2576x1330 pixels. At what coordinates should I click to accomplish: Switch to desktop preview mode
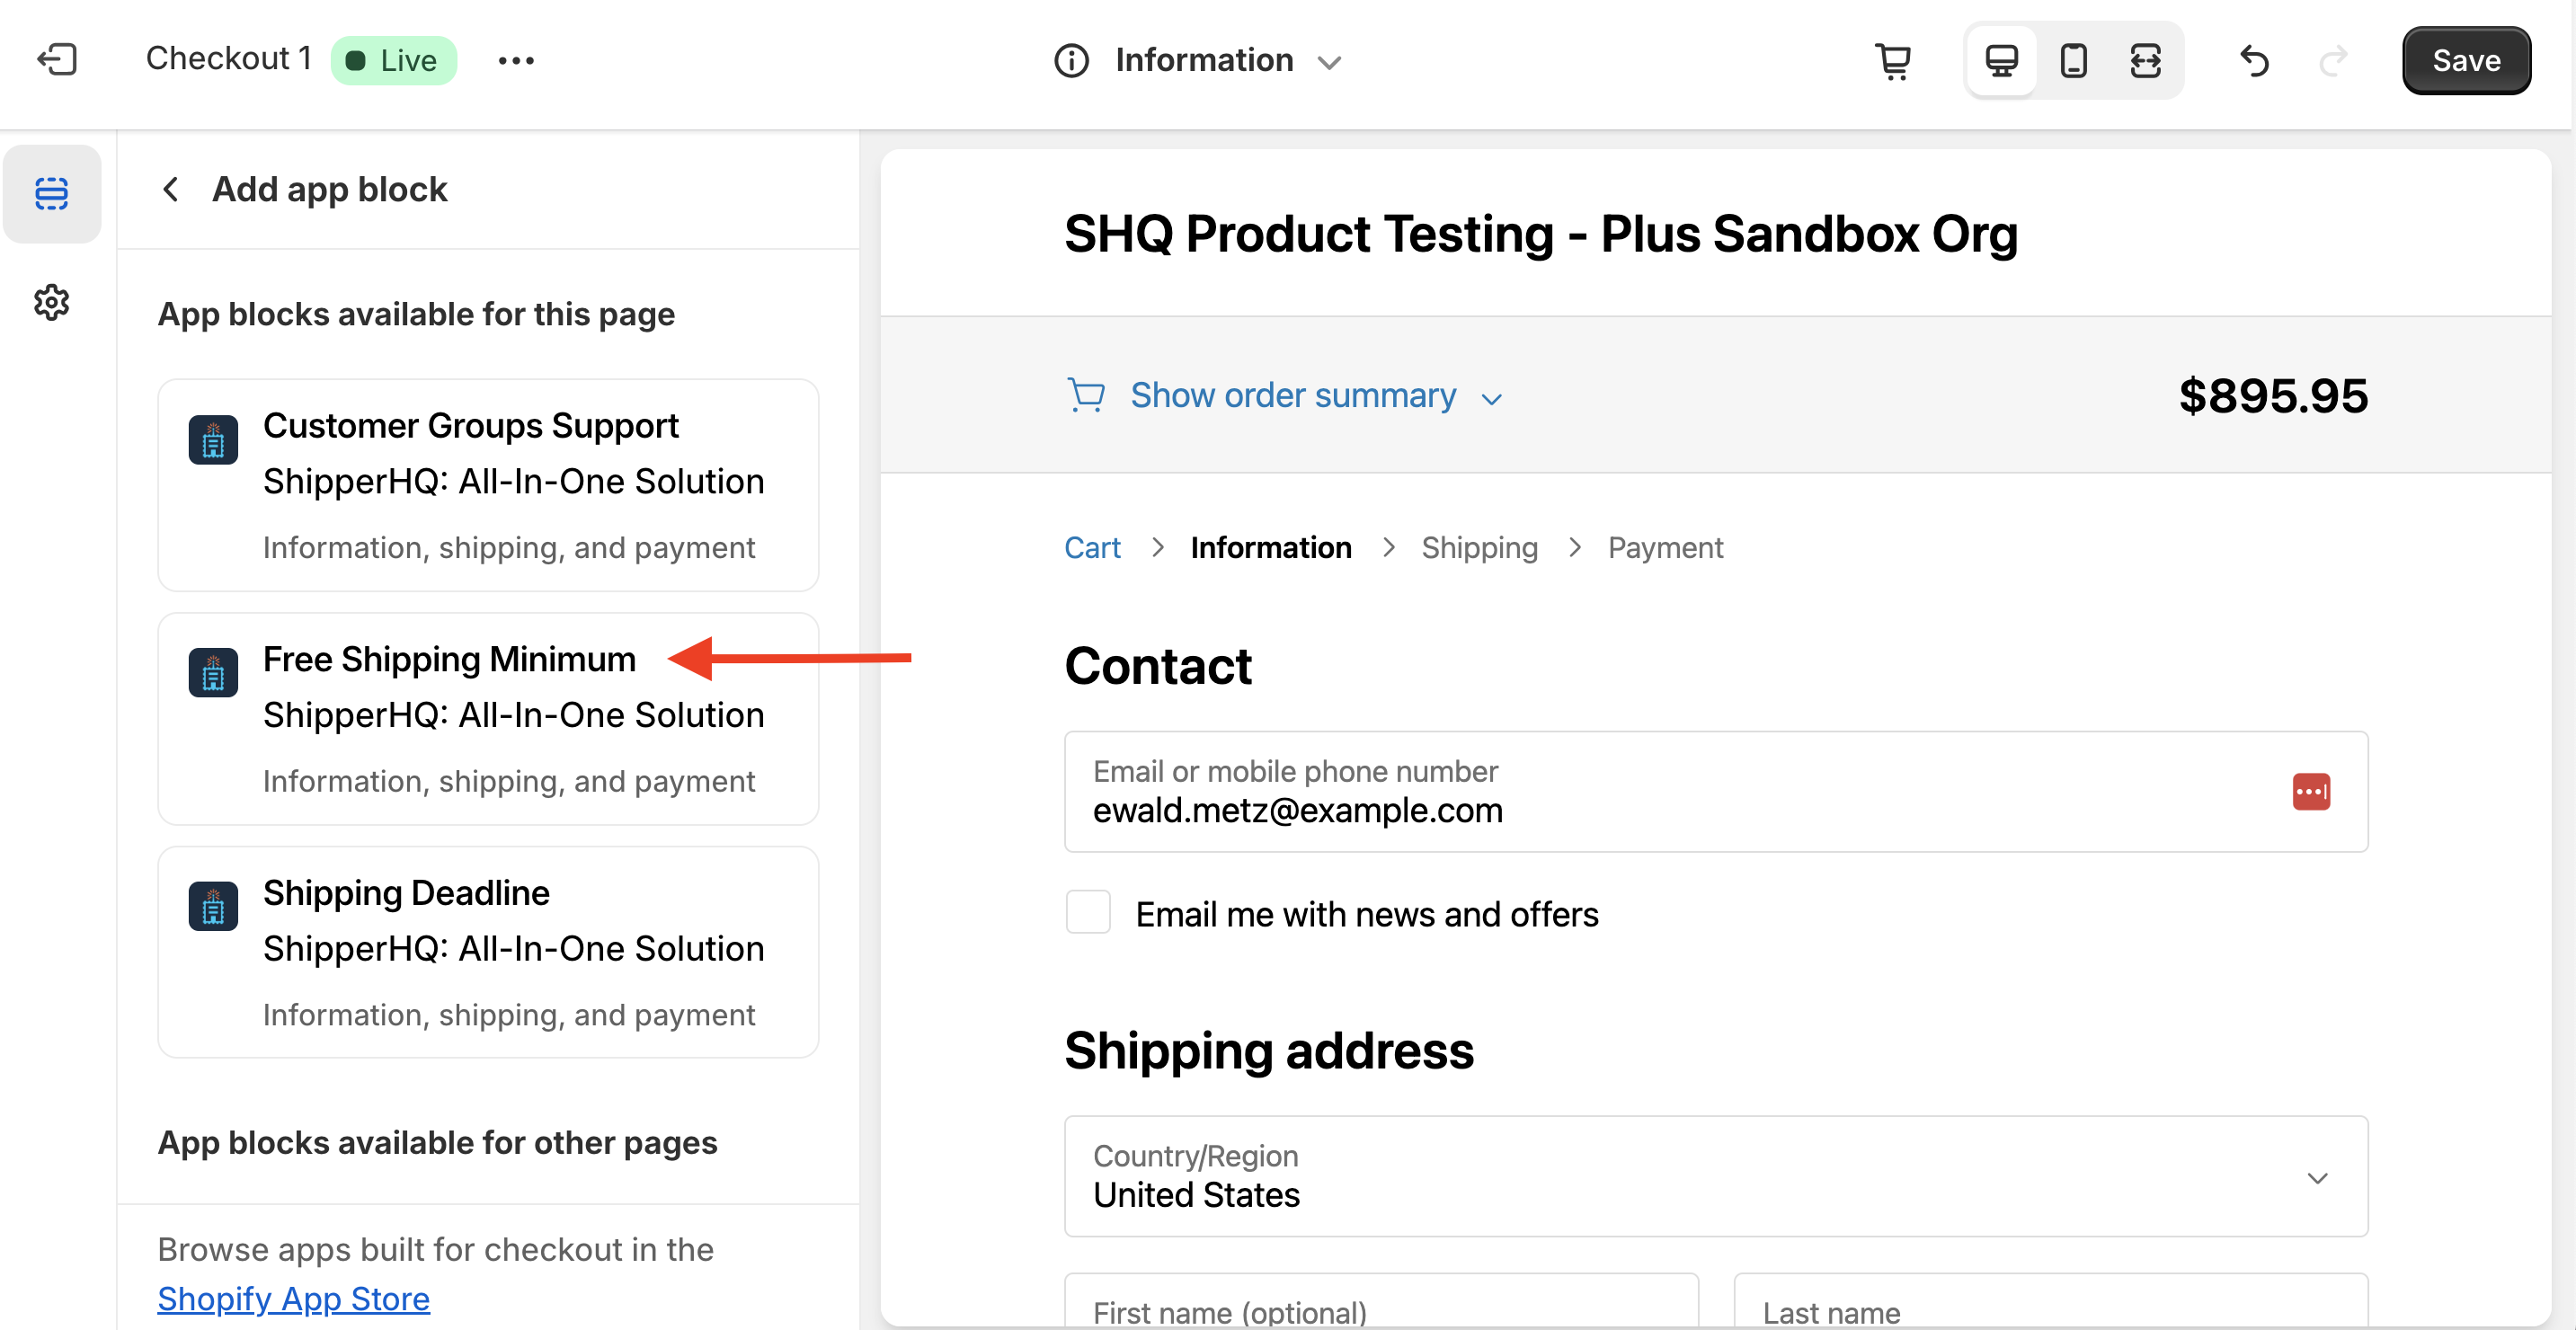2001,61
